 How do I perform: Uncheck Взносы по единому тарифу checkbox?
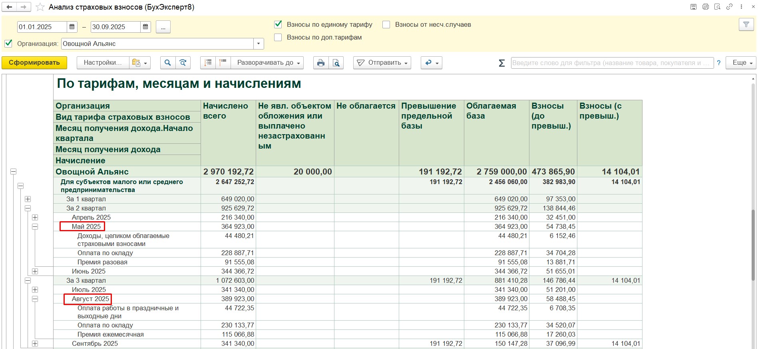click(x=278, y=24)
